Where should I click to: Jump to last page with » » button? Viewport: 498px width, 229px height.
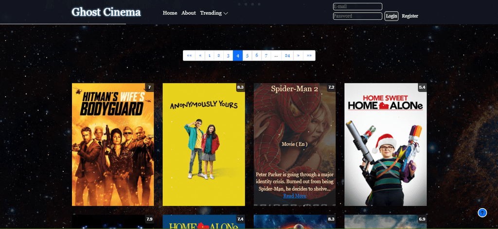pos(309,55)
